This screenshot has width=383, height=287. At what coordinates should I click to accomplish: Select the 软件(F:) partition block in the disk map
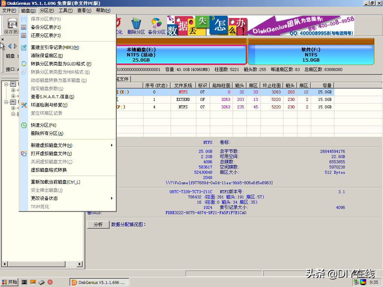pos(311,54)
